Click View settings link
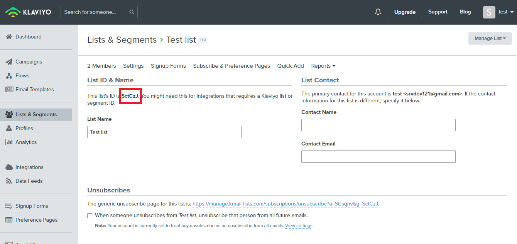The height and width of the screenshot is (244, 517). 299,226
